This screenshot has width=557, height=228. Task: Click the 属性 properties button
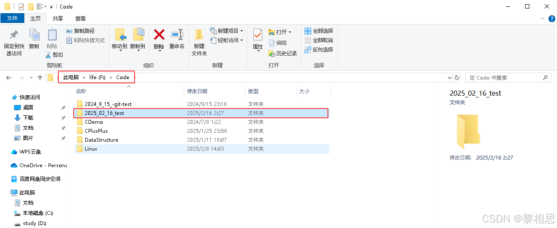point(258,40)
